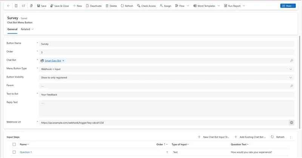This screenshot has width=302, height=158.
Task: Click the Check Access icon
Action: (x=139, y=6)
